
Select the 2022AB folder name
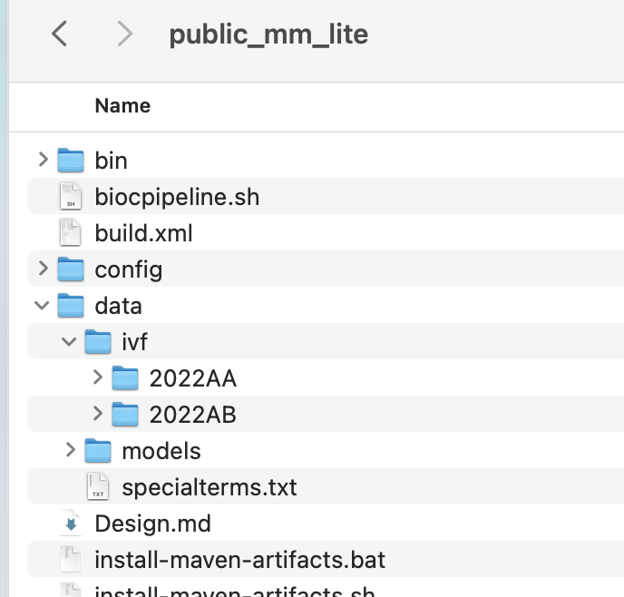coord(193,415)
